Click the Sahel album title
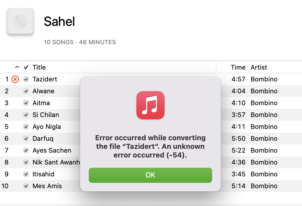This screenshot has height=206, width=302. [59, 21]
